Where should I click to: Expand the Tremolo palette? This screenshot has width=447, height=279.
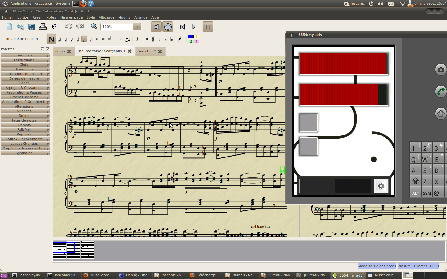25,125
